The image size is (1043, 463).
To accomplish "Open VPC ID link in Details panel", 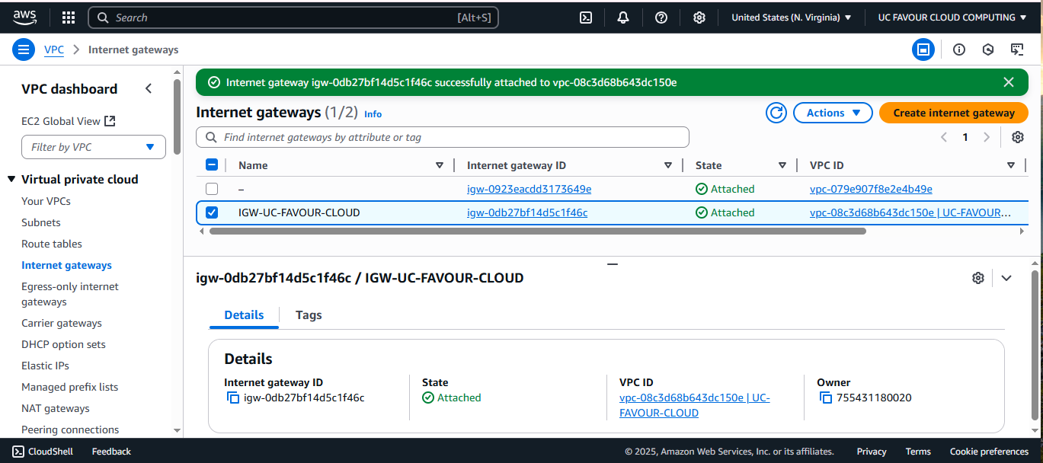I will (695, 405).
